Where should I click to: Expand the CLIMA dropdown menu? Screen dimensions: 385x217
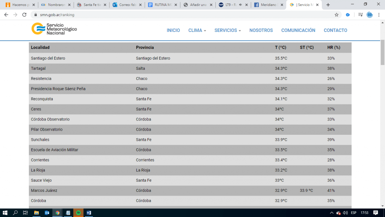coord(197,30)
